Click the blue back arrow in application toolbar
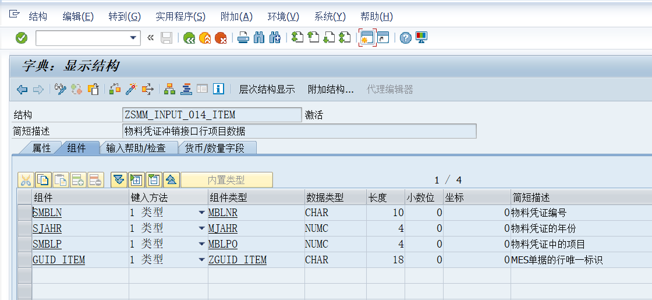The width and height of the screenshot is (652, 300). click(22, 89)
